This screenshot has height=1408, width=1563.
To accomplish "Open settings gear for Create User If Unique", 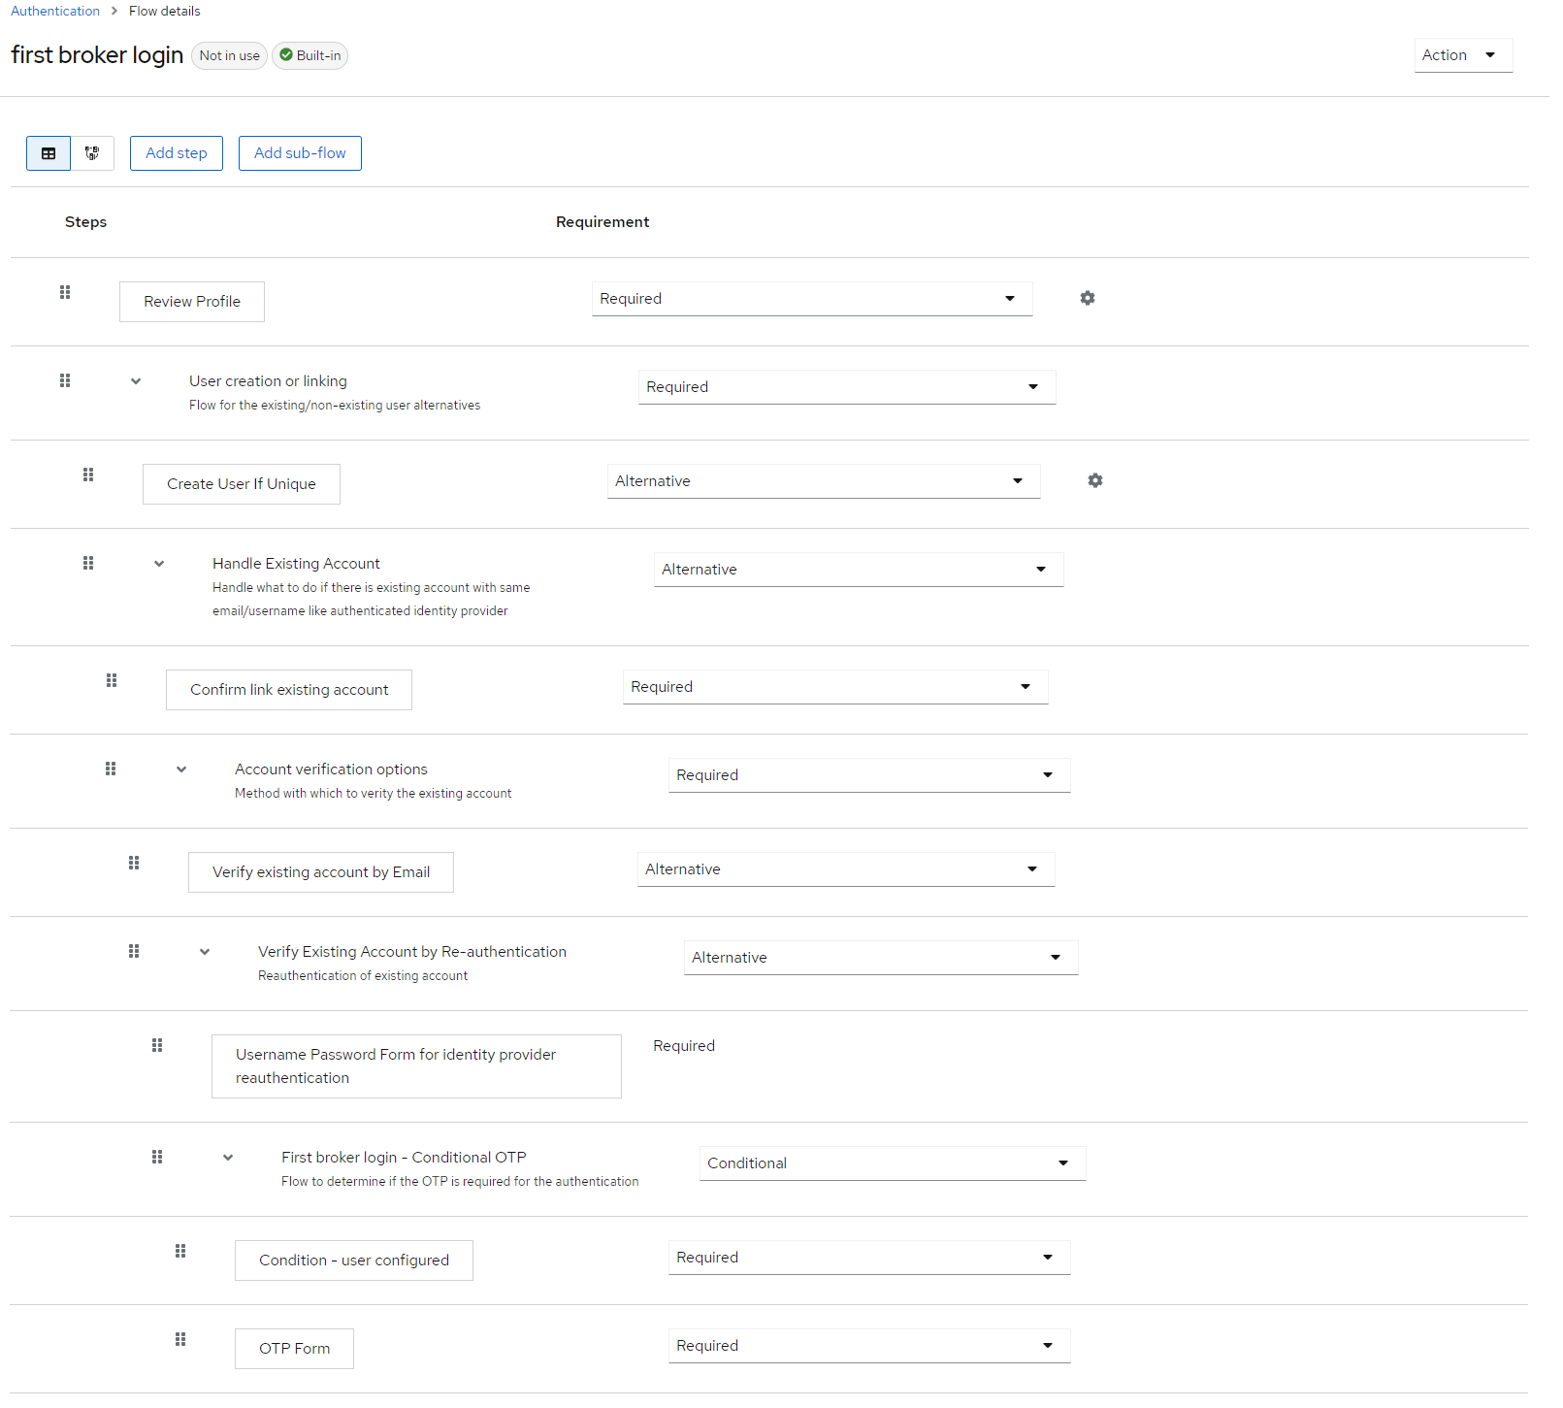I will [x=1094, y=481].
